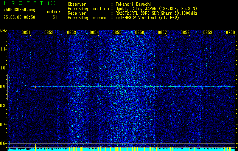The height and width of the screenshot is (151, 238).
Task: Click the 0.7 kHz axis label
Action: (3, 125)
